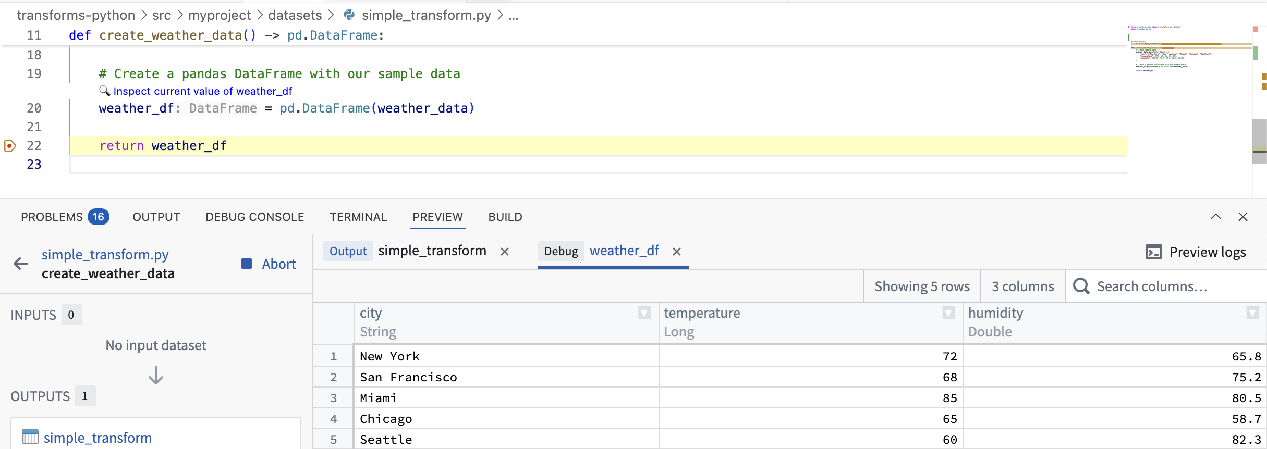Viewport: 1267px width, 449px height.
Task: Click the back arrow beside simple_transform.py
Action: (x=21, y=264)
